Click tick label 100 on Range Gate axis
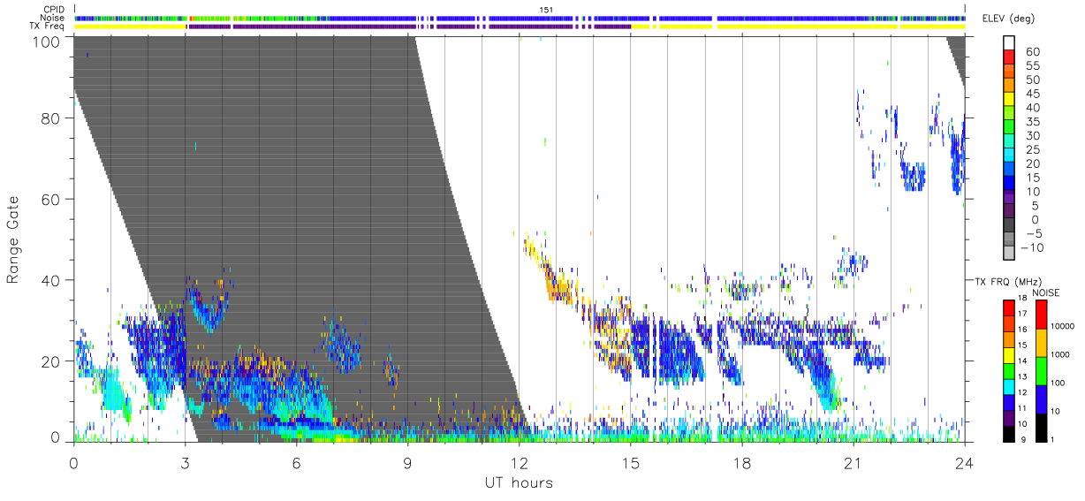 click(47, 41)
